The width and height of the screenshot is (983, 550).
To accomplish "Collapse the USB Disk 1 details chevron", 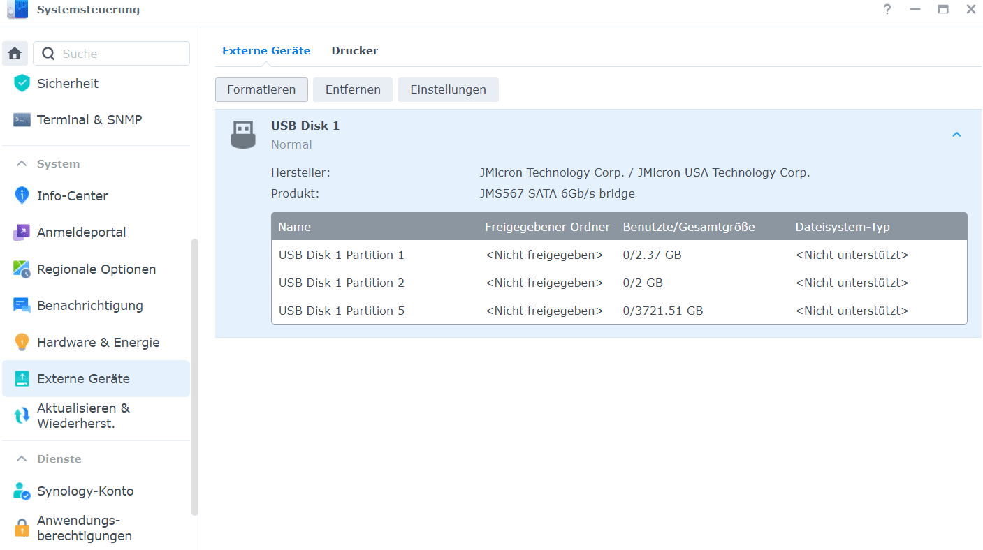I will (x=956, y=134).
